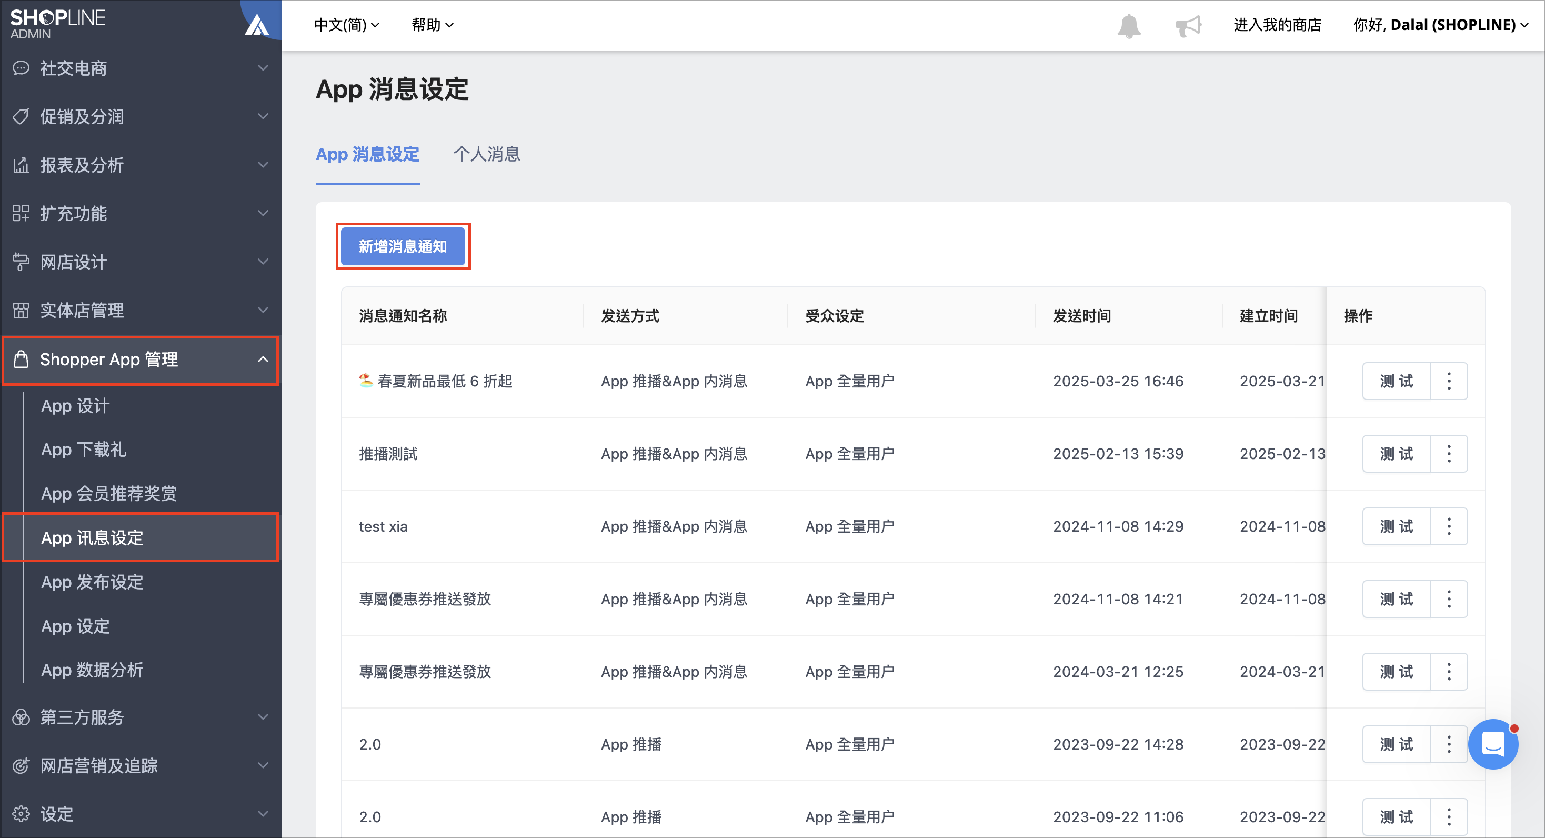
Task: Click the 推播測試 notification name
Action: (x=388, y=454)
